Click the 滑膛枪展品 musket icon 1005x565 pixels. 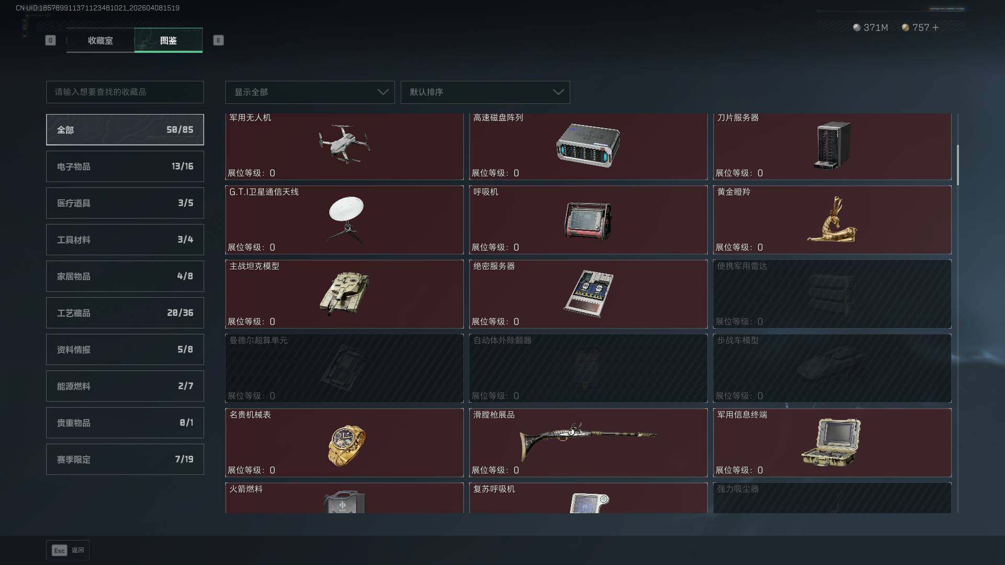(588, 440)
